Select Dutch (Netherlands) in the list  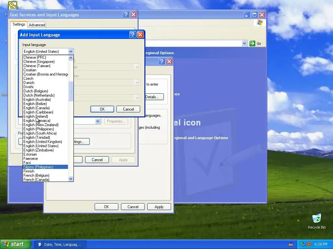pyautogui.click(x=46, y=95)
